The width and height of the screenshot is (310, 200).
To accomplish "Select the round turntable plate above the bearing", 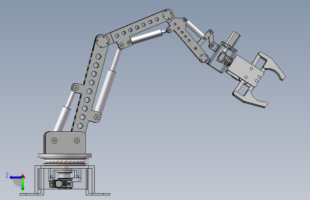I will (65, 156).
